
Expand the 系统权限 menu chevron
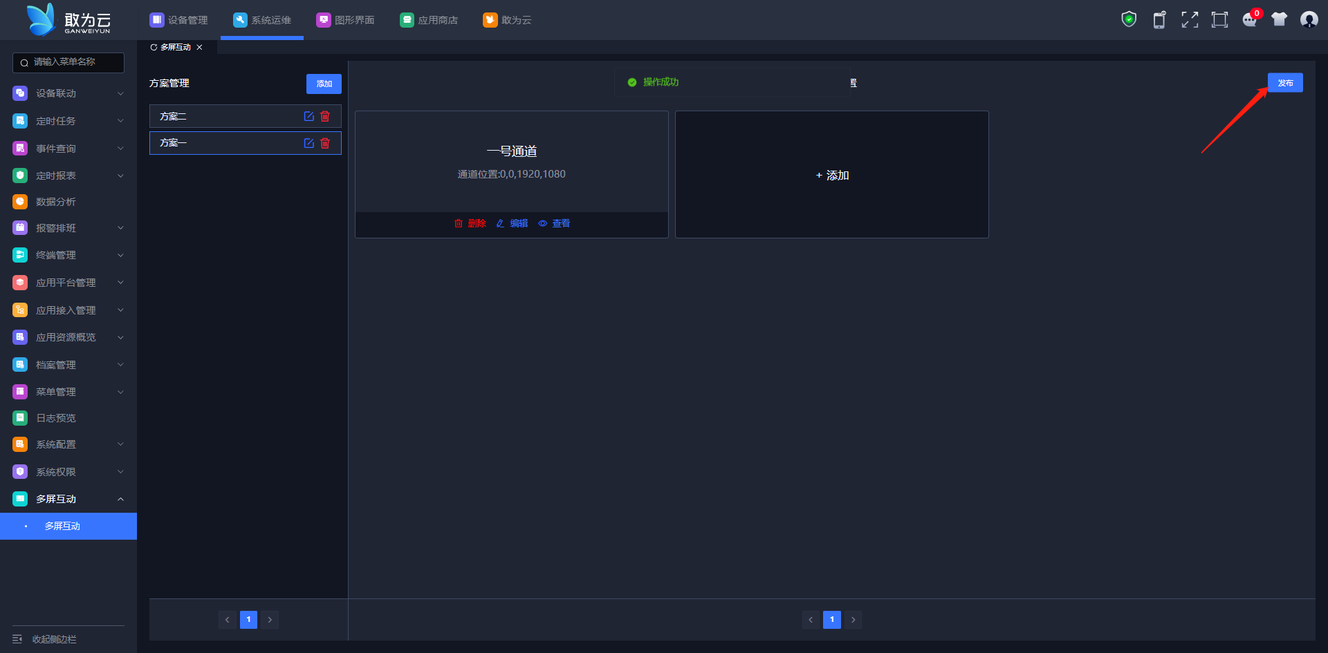[x=120, y=472]
